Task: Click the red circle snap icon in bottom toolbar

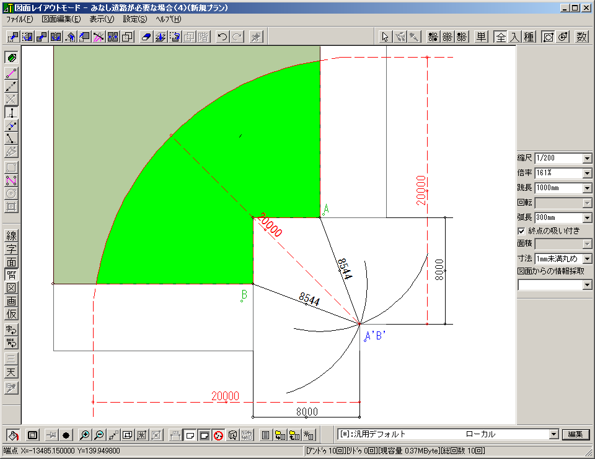Action: [x=218, y=435]
